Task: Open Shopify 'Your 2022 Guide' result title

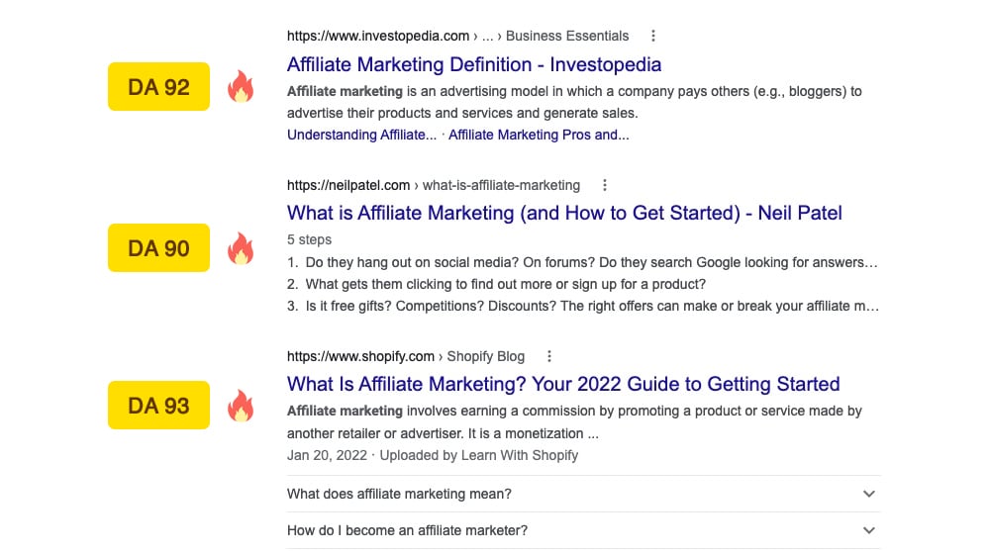Action: [563, 384]
